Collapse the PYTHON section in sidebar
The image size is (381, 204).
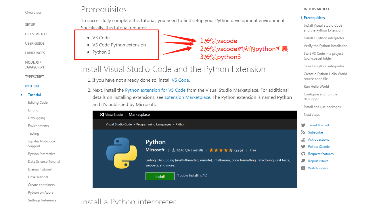click(32, 86)
